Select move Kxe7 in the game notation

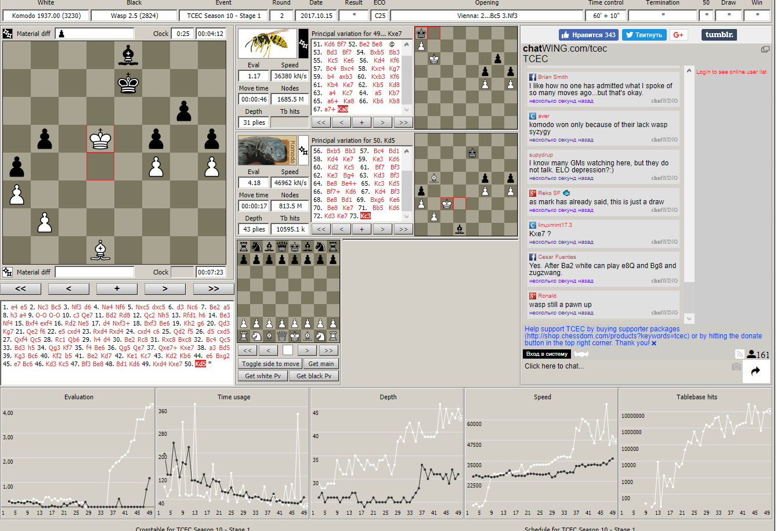point(175,364)
